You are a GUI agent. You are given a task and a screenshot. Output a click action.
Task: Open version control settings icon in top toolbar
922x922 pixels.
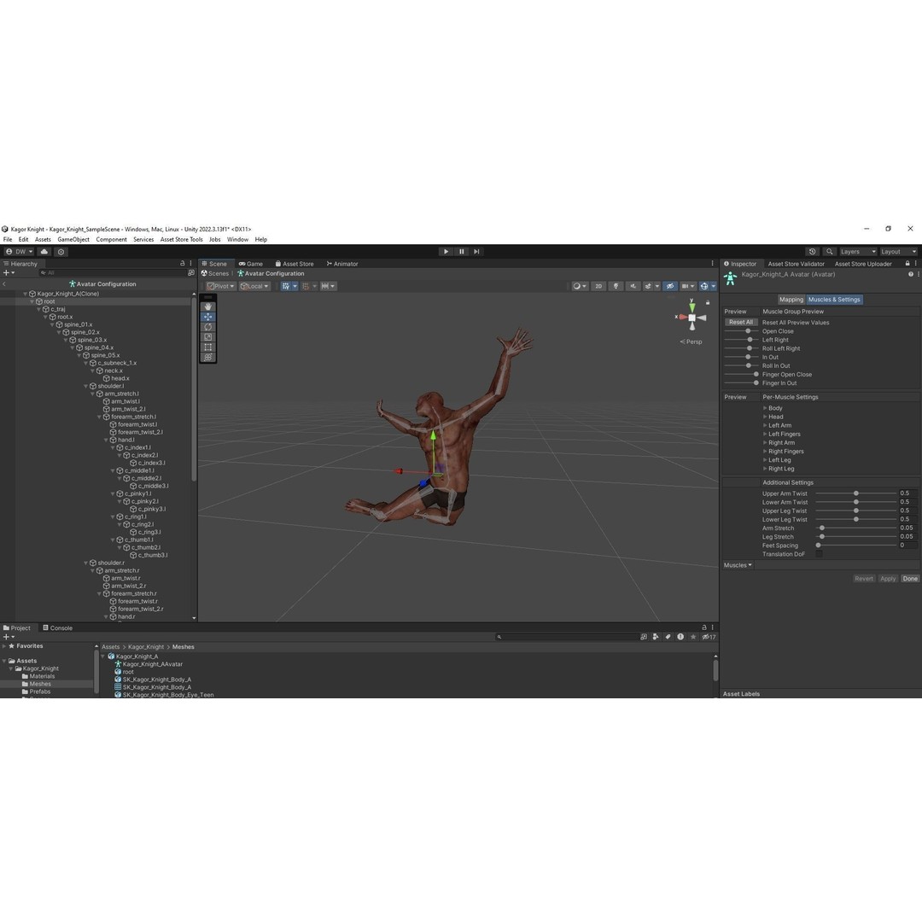tap(61, 252)
